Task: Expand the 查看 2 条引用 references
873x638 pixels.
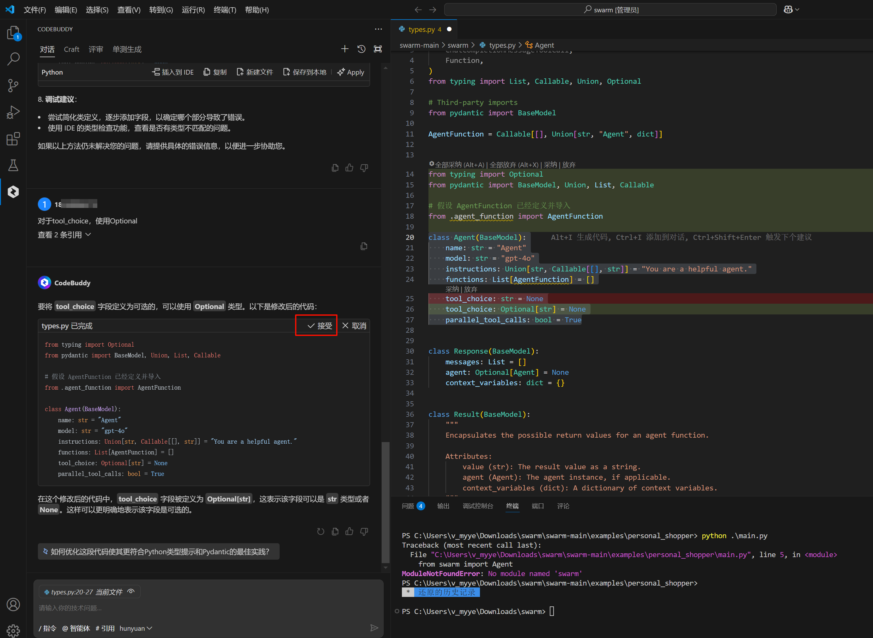Action: 64,235
